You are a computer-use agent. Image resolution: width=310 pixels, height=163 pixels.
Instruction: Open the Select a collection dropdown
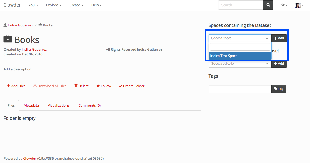pyautogui.click(x=240, y=64)
